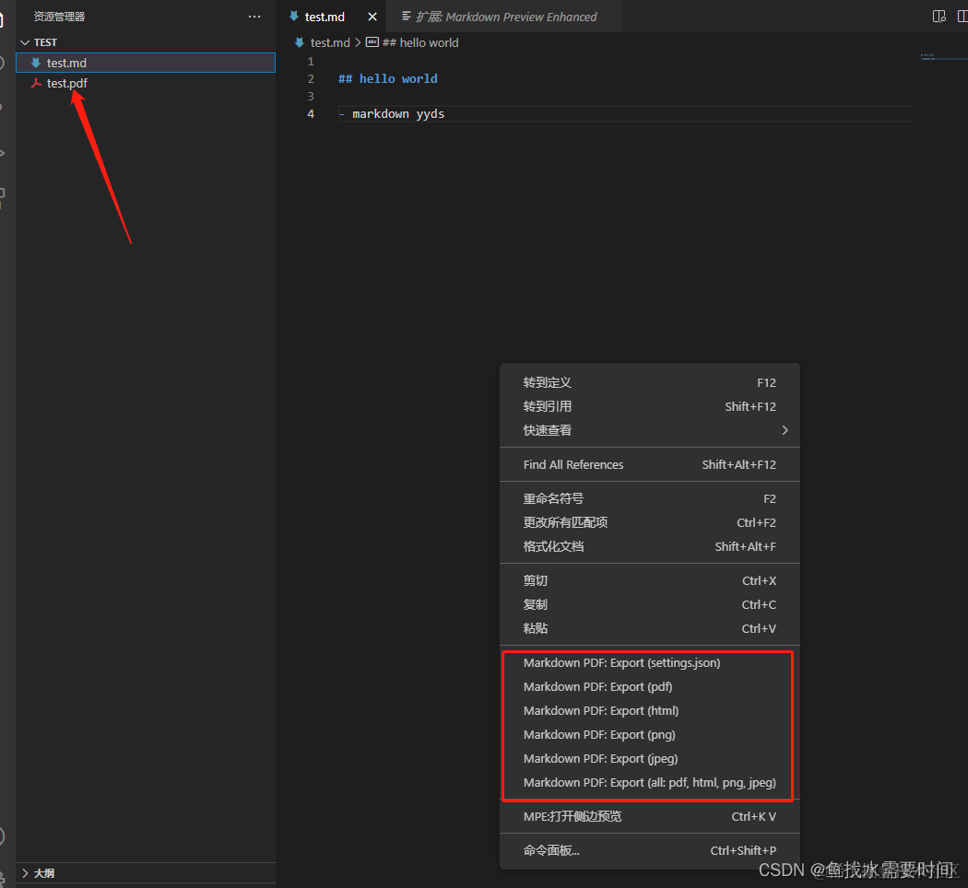Choose Markdown PDF: Export (all formats)
The height and width of the screenshot is (888, 968).
(649, 783)
